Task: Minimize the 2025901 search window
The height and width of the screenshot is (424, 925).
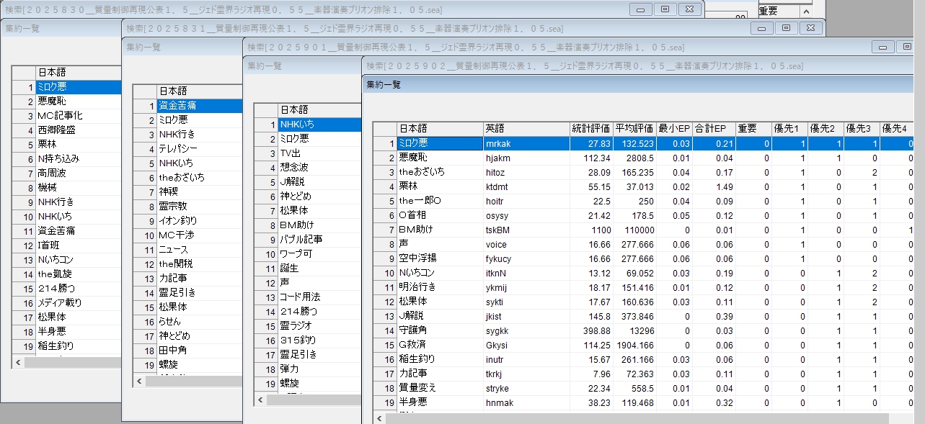Action: (x=882, y=47)
